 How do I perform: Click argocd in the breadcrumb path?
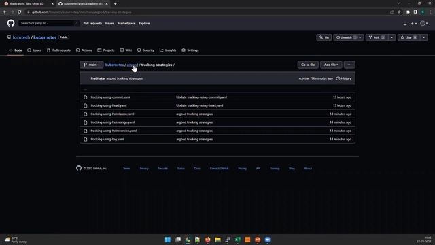[133, 65]
